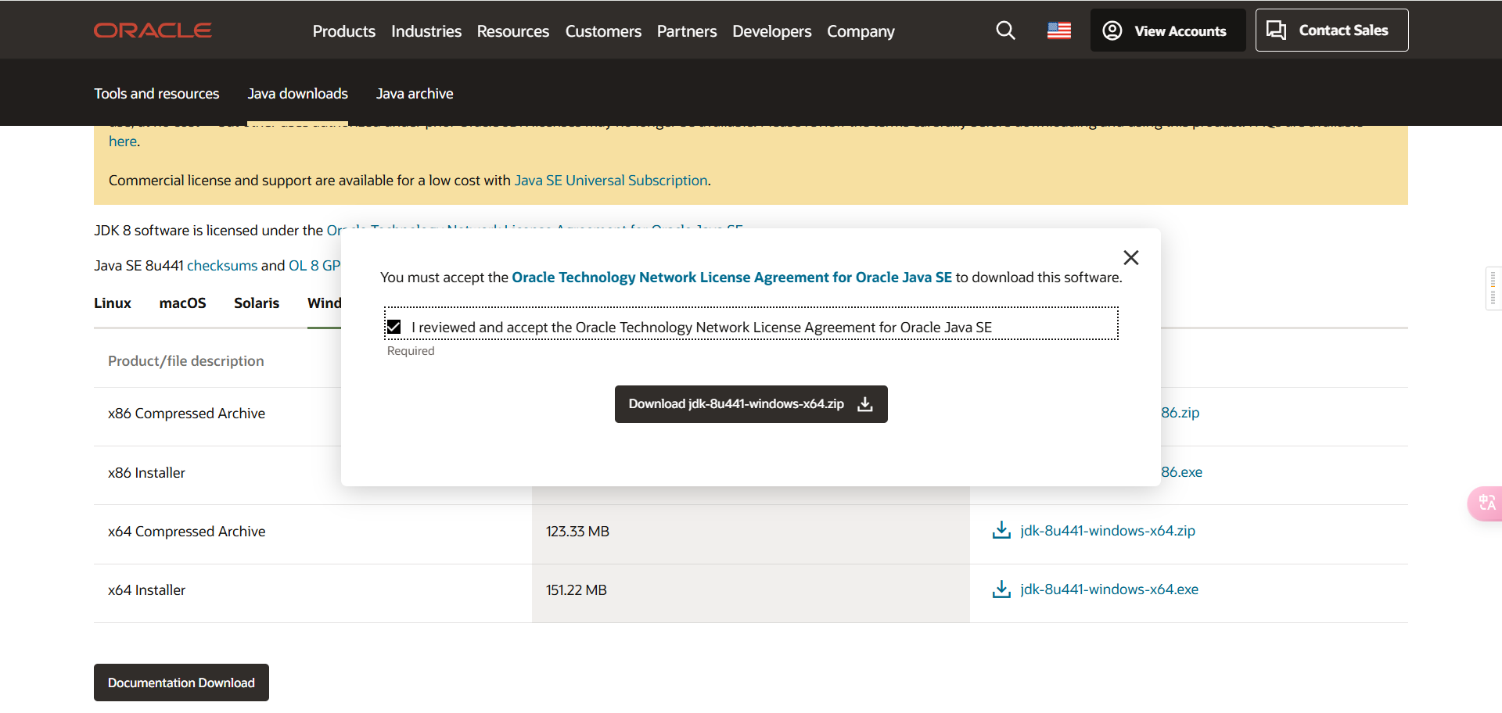Click download icon beside jdk-8u441-windows-x64.exe
Screen dimensions: 1502x713
point(1001,589)
